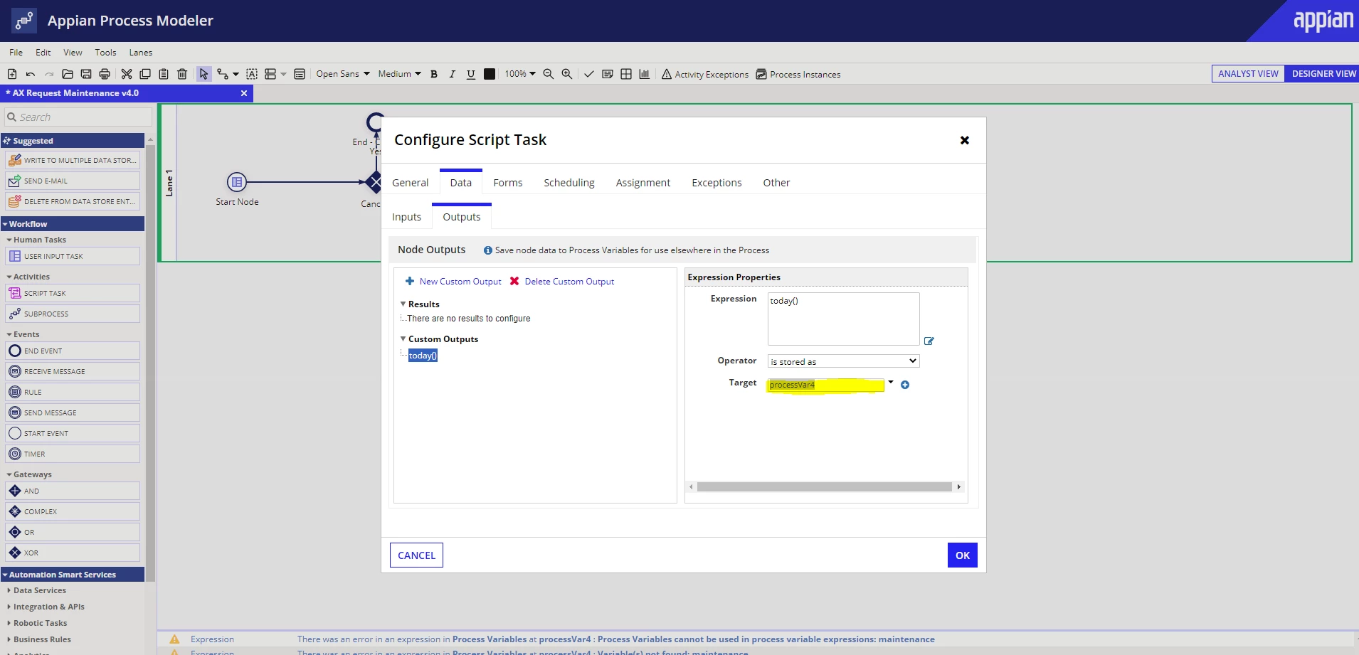Screen dimensions: 1359x655
Task: Delete selection with trash icon
Action: tap(182, 74)
